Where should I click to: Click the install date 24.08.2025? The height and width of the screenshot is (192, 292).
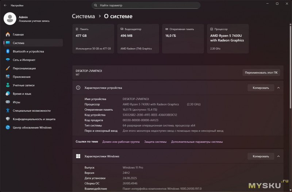130,178
